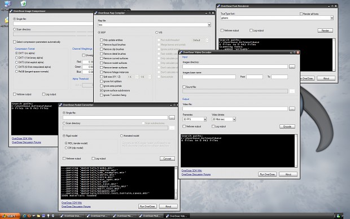Choose VIS mode in Map Compiler
This screenshot has height=219, width=350.
[x=157, y=33]
